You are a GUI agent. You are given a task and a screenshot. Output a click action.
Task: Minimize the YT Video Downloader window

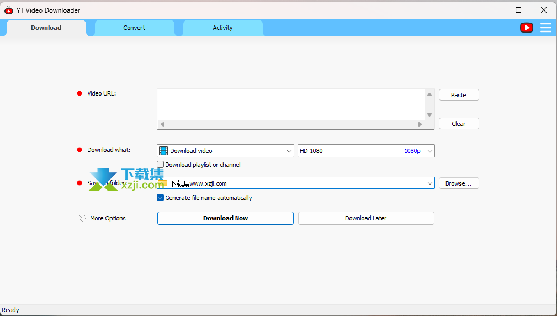(x=494, y=10)
